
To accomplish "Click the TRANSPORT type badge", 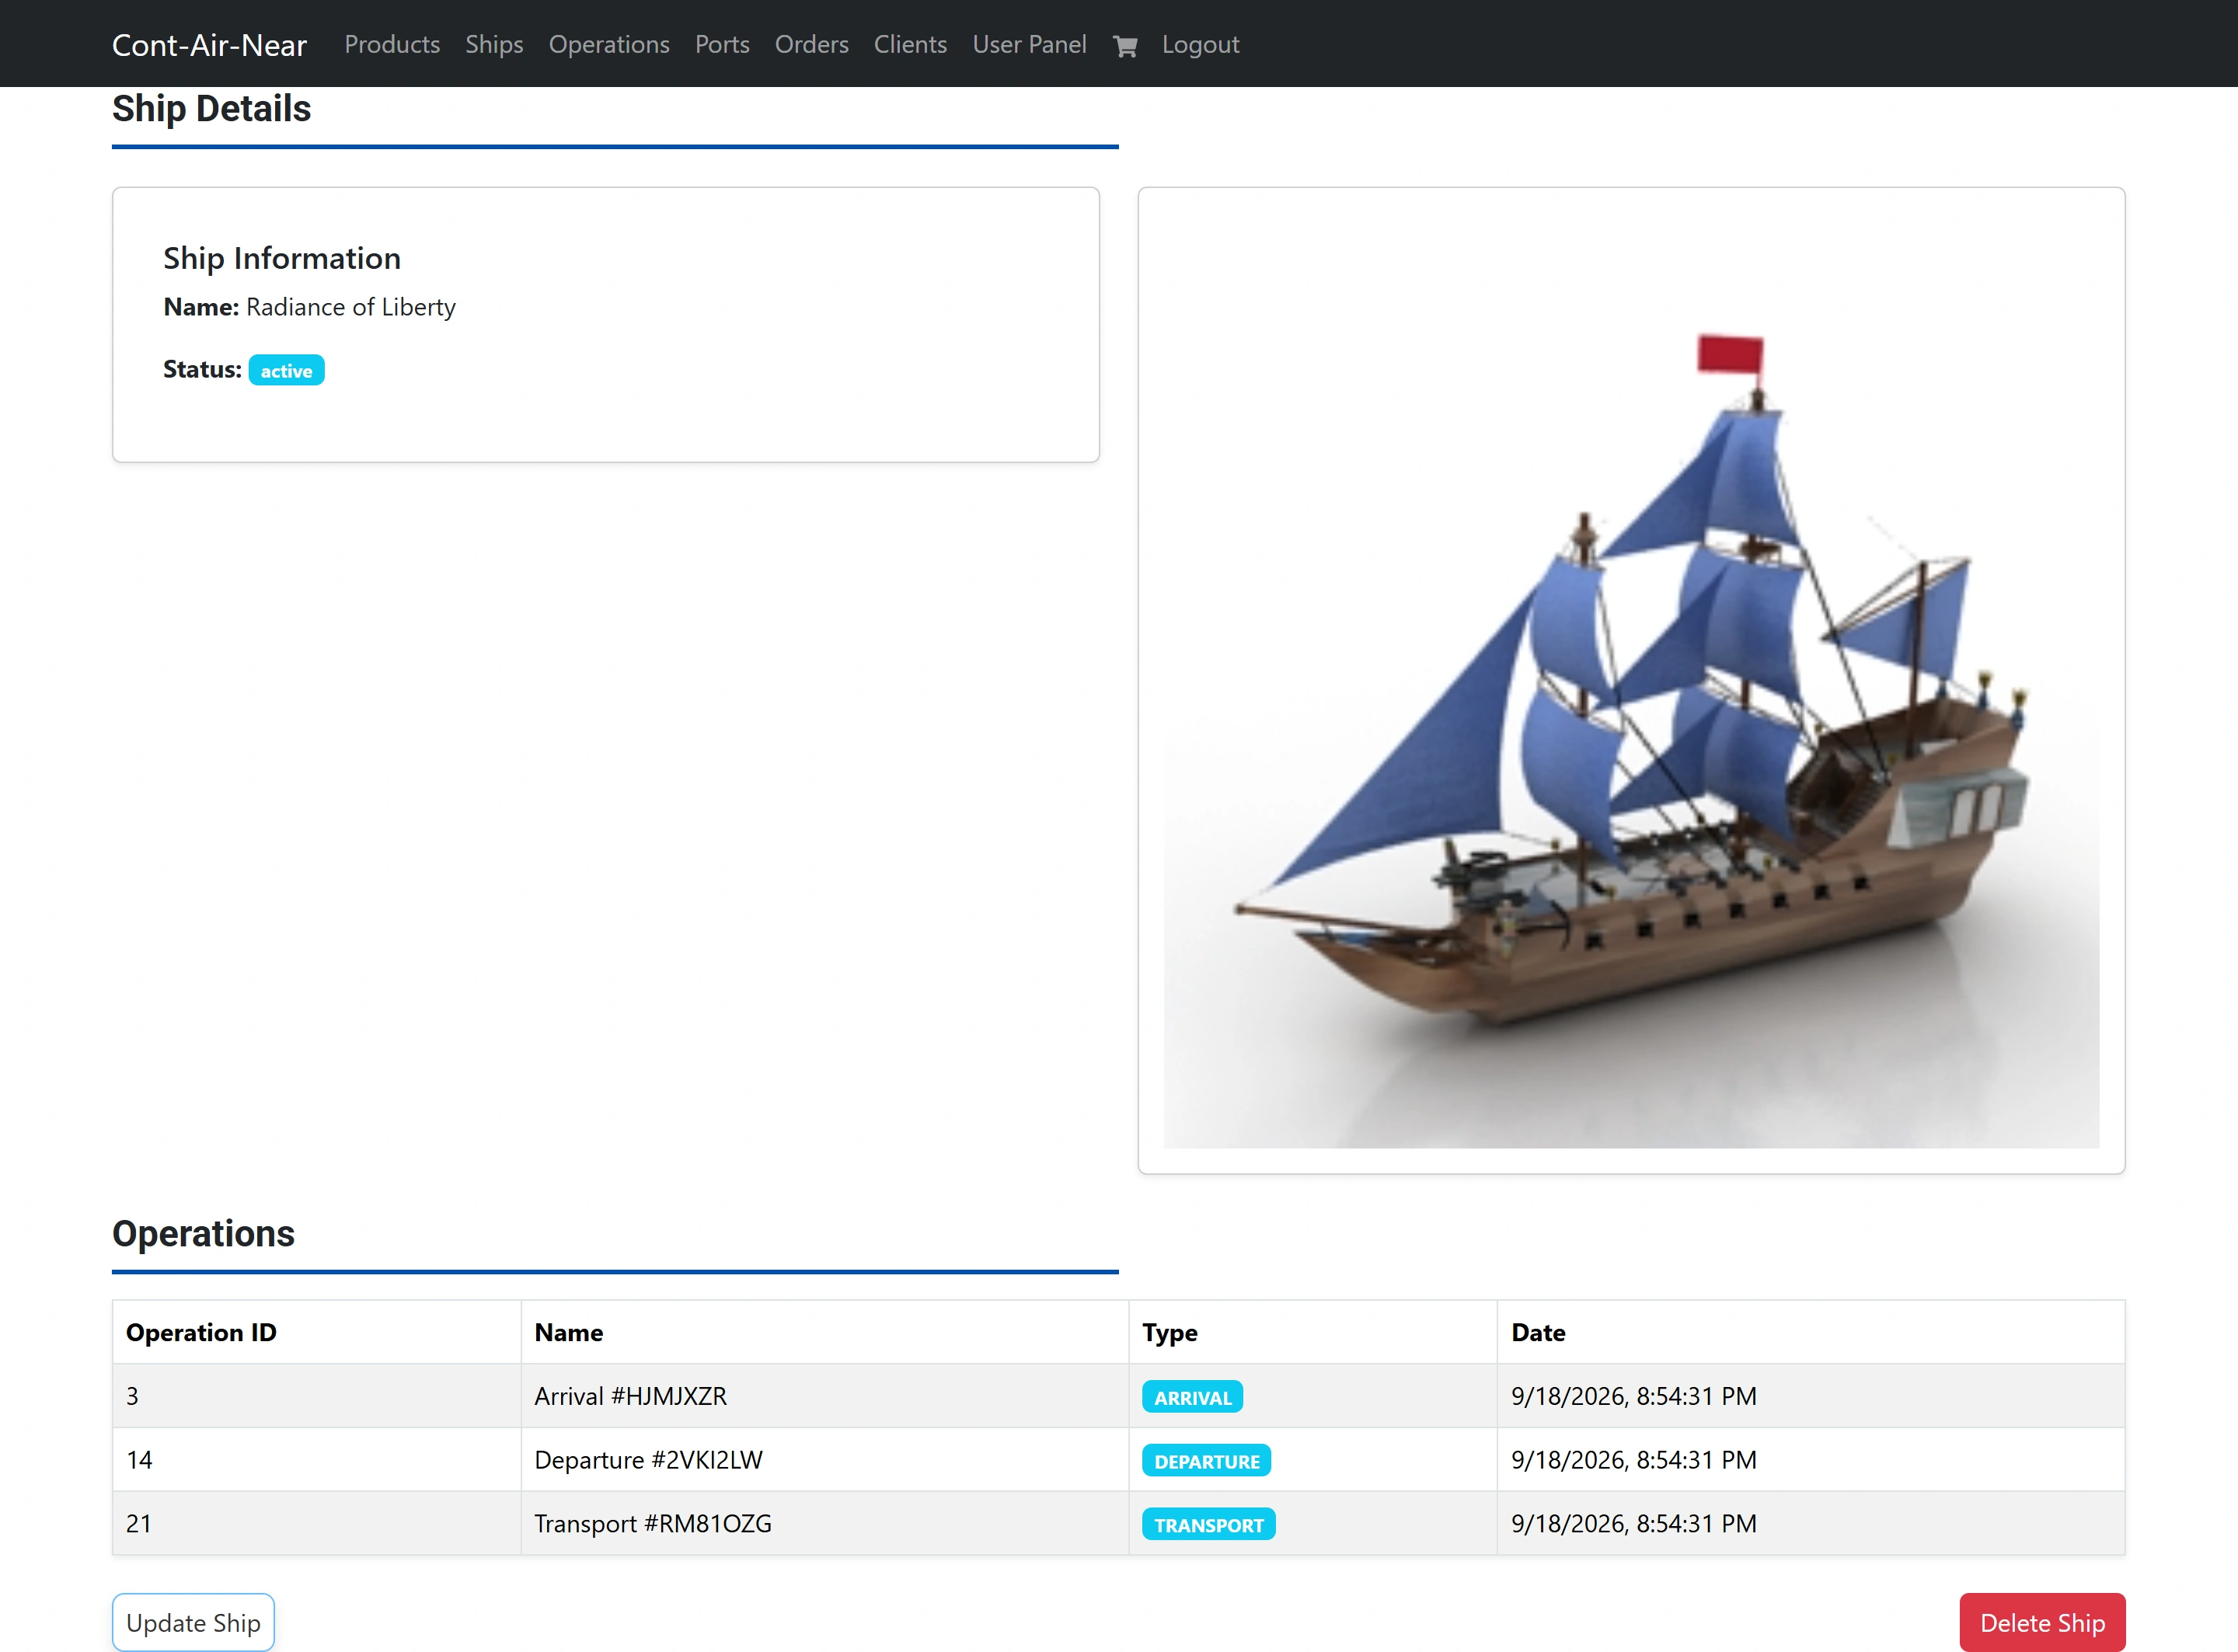I will 1208,1524.
